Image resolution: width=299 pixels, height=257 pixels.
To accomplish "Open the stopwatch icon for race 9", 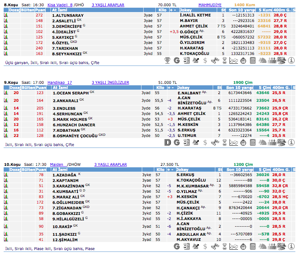I will click(x=243, y=142).
